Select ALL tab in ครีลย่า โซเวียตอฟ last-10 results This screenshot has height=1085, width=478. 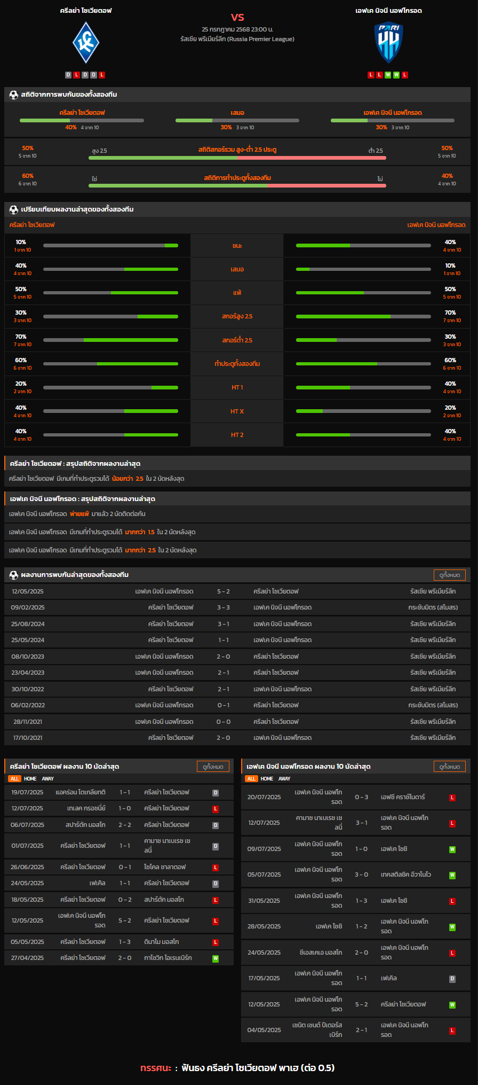[14, 779]
